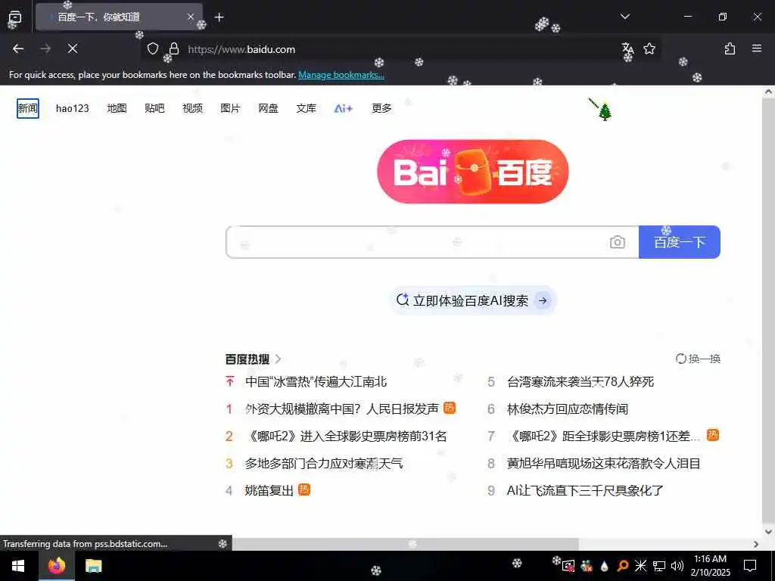Open the 网盘 navigation link

tap(269, 108)
